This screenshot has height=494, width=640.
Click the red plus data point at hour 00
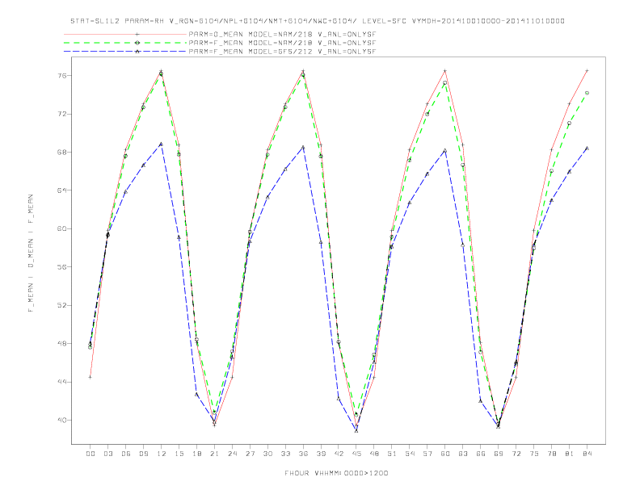pos(91,377)
